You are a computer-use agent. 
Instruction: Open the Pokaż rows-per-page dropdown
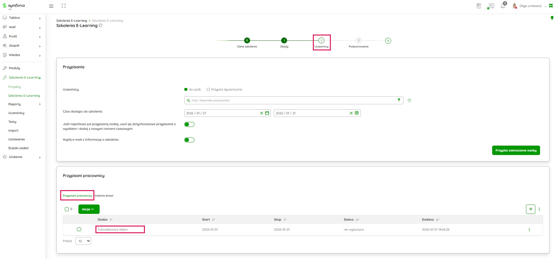pyautogui.click(x=83, y=241)
